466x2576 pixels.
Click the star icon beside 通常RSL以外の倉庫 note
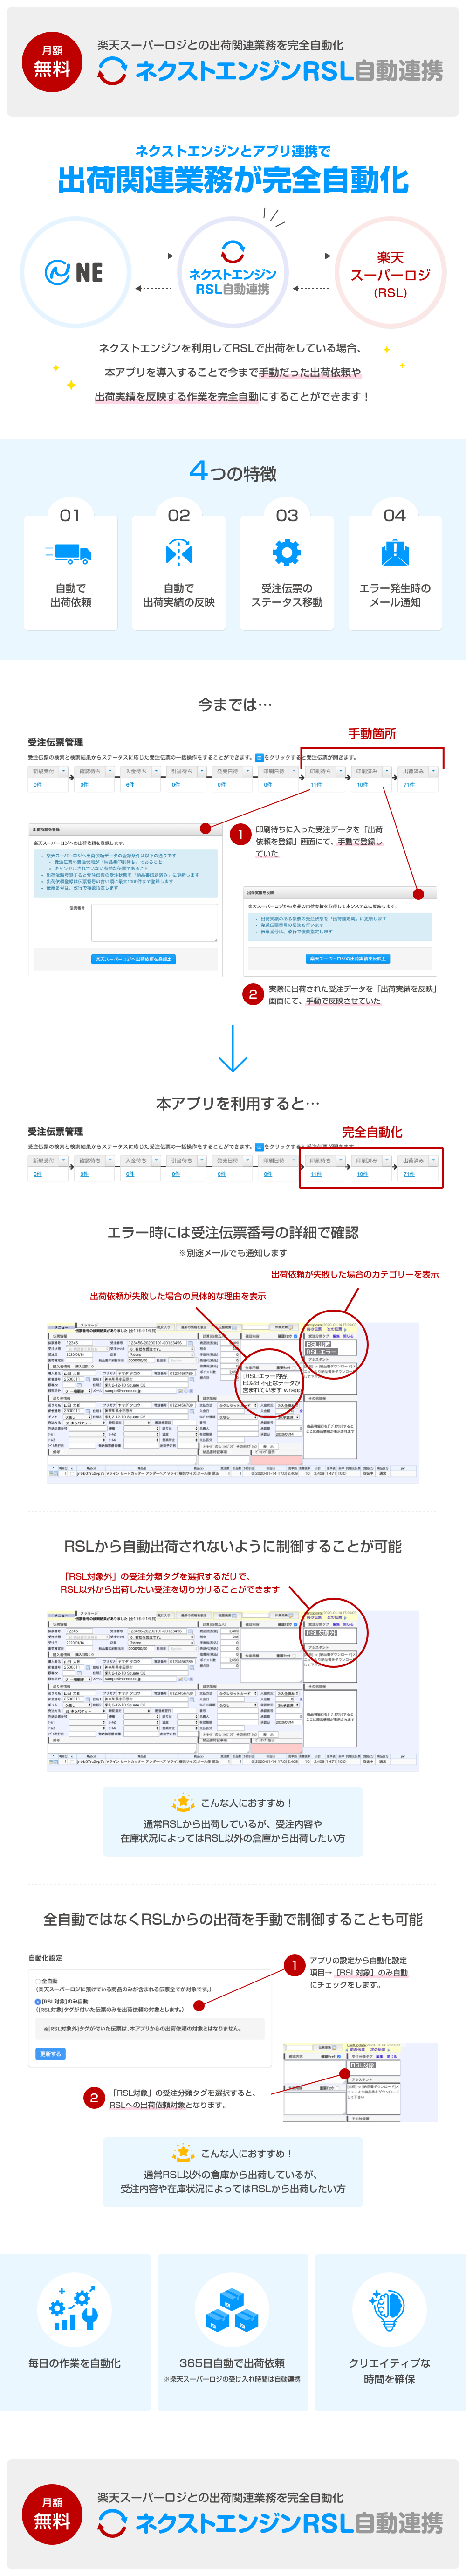click(x=183, y=2152)
